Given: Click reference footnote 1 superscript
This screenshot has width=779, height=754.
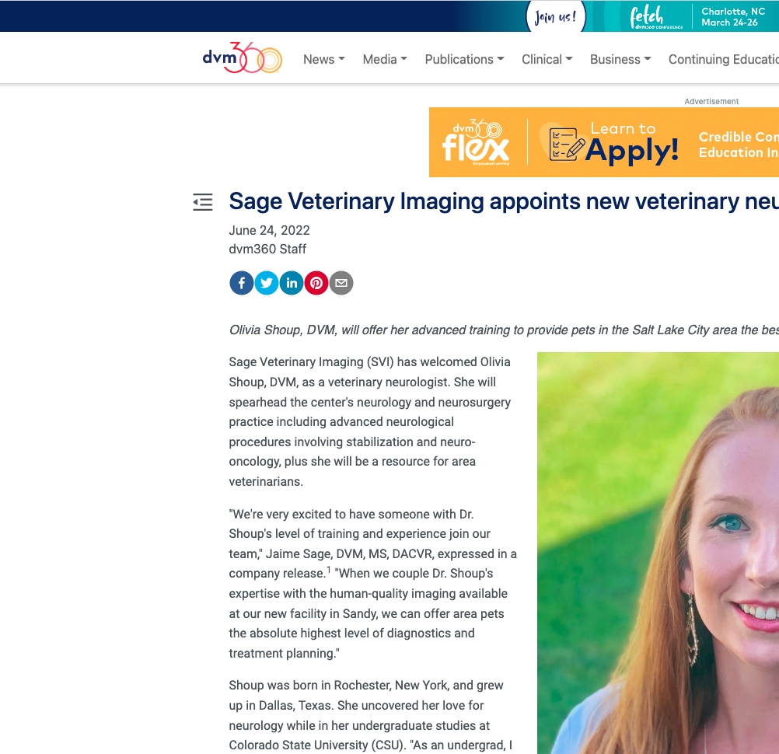Looking at the screenshot, I should click(328, 569).
